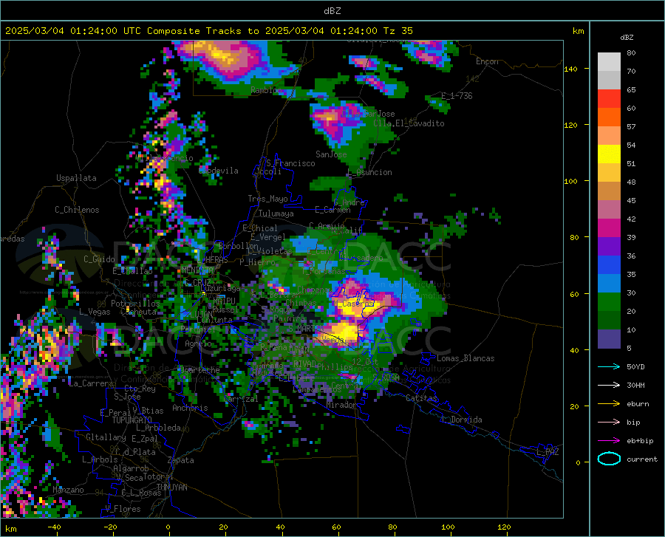Screen dimensions: 665x537
Task: Select the yellow eburn arrow legend icon
Action: pos(609,404)
